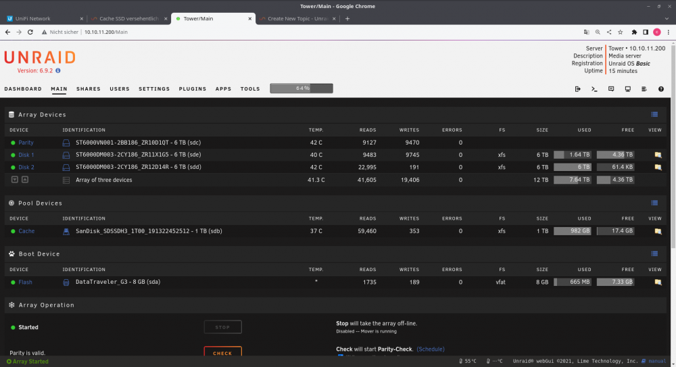This screenshot has width=676, height=367.
Task: Click the Flash green status indicator
Action: coord(13,282)
